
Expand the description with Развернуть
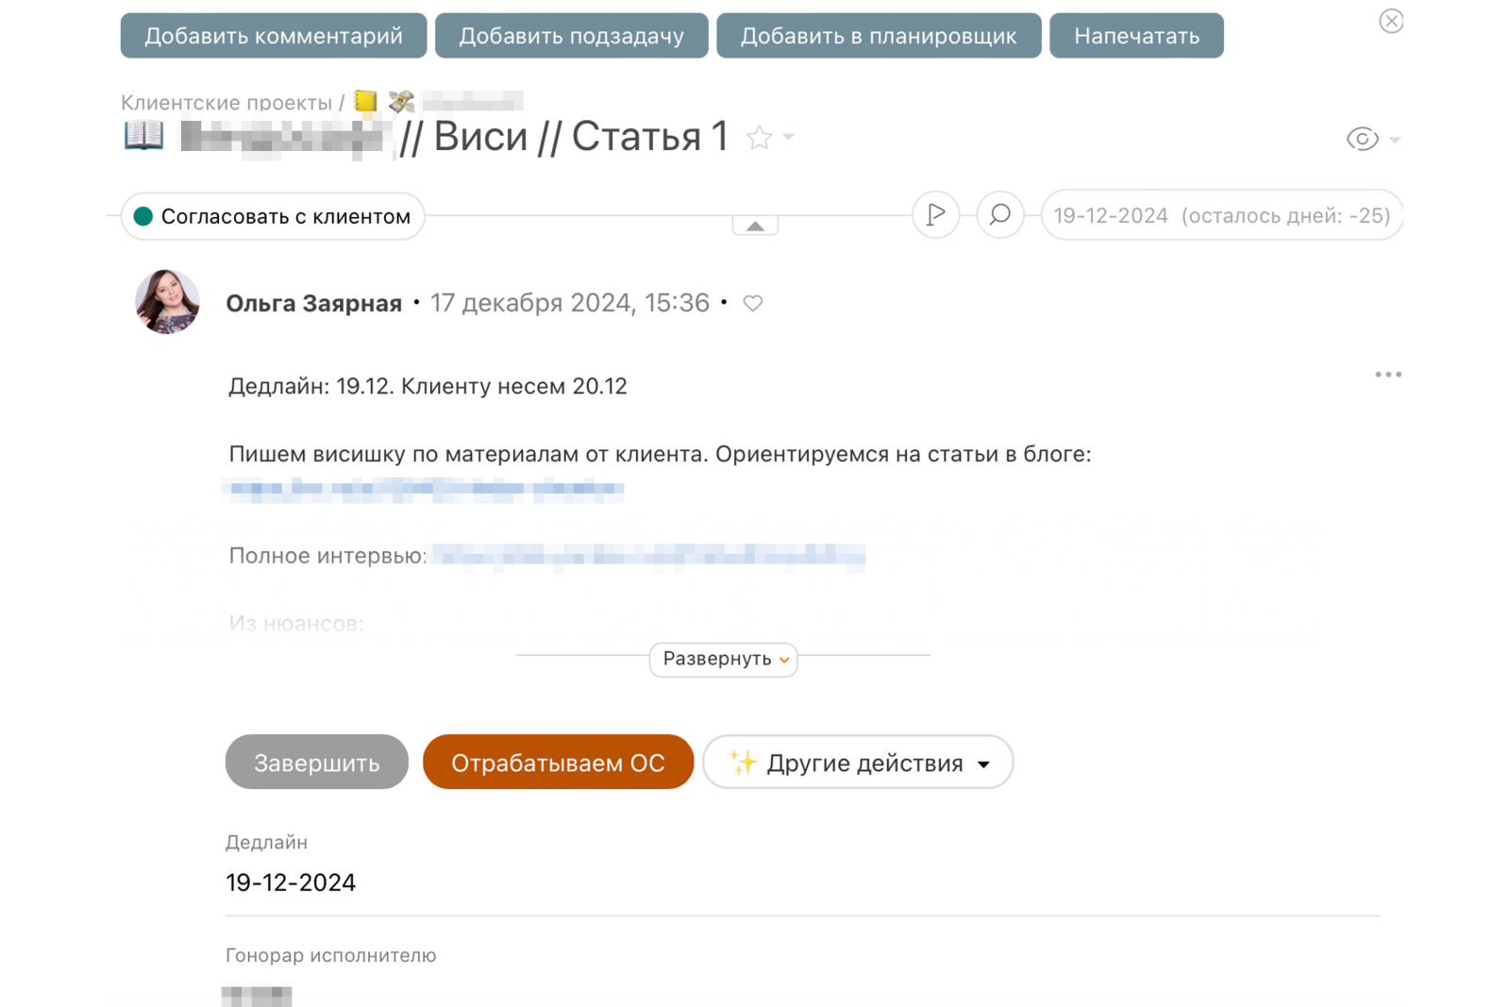[x=723, y=659]
